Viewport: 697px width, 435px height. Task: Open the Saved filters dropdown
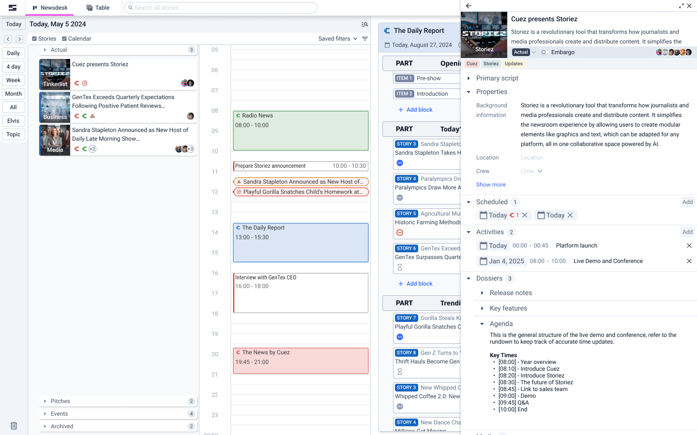tap(338, 39)
